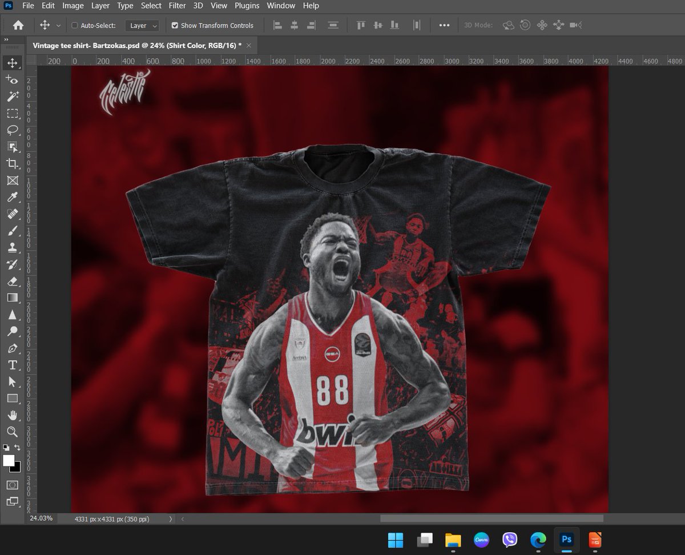
Task: Close the Vintage tee shirt document tab
Action: click(x=249, y=45)
